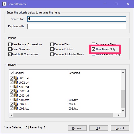Click the horizontal scroll right arrow

[x=119, y=115]
